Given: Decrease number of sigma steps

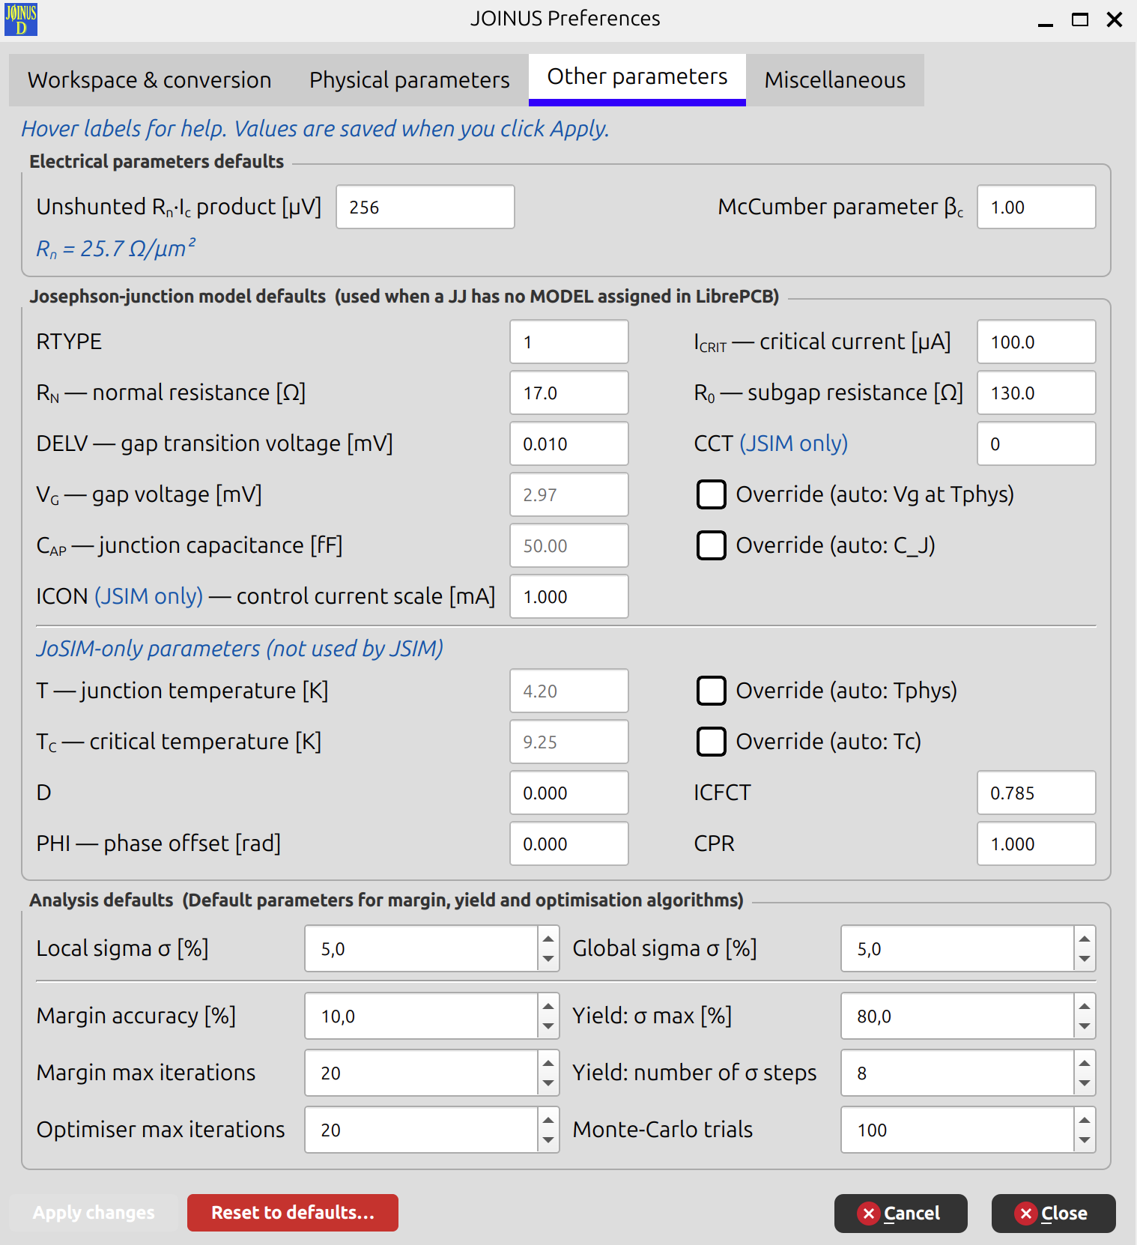Looking at the screenshot, I should click(x=1085, y=1083).
